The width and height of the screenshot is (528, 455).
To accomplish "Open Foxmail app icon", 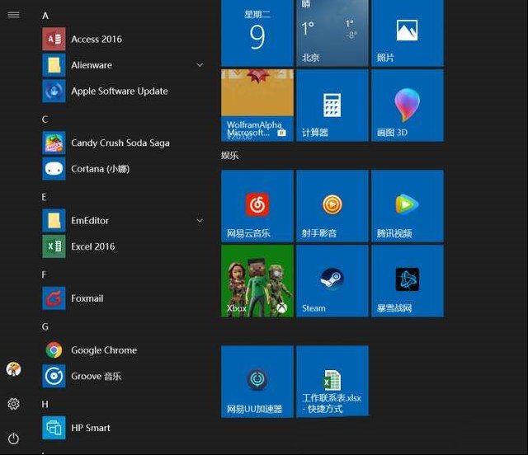I will [x=54, y=298].
